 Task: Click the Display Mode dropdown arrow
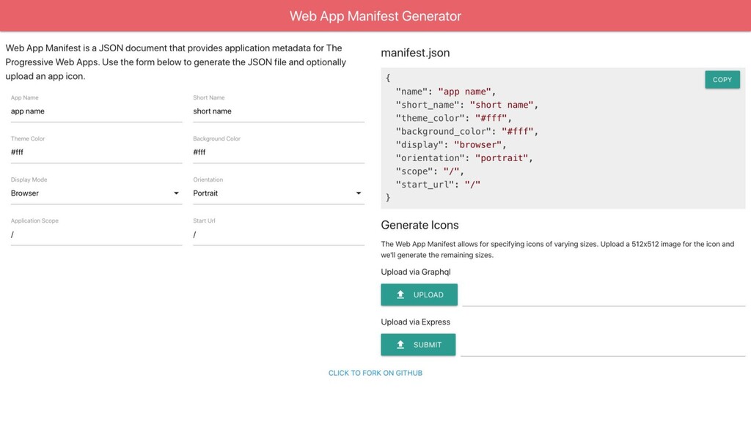point(176,193)
